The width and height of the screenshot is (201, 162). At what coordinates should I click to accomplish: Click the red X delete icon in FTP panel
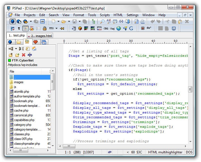(23, 55)
